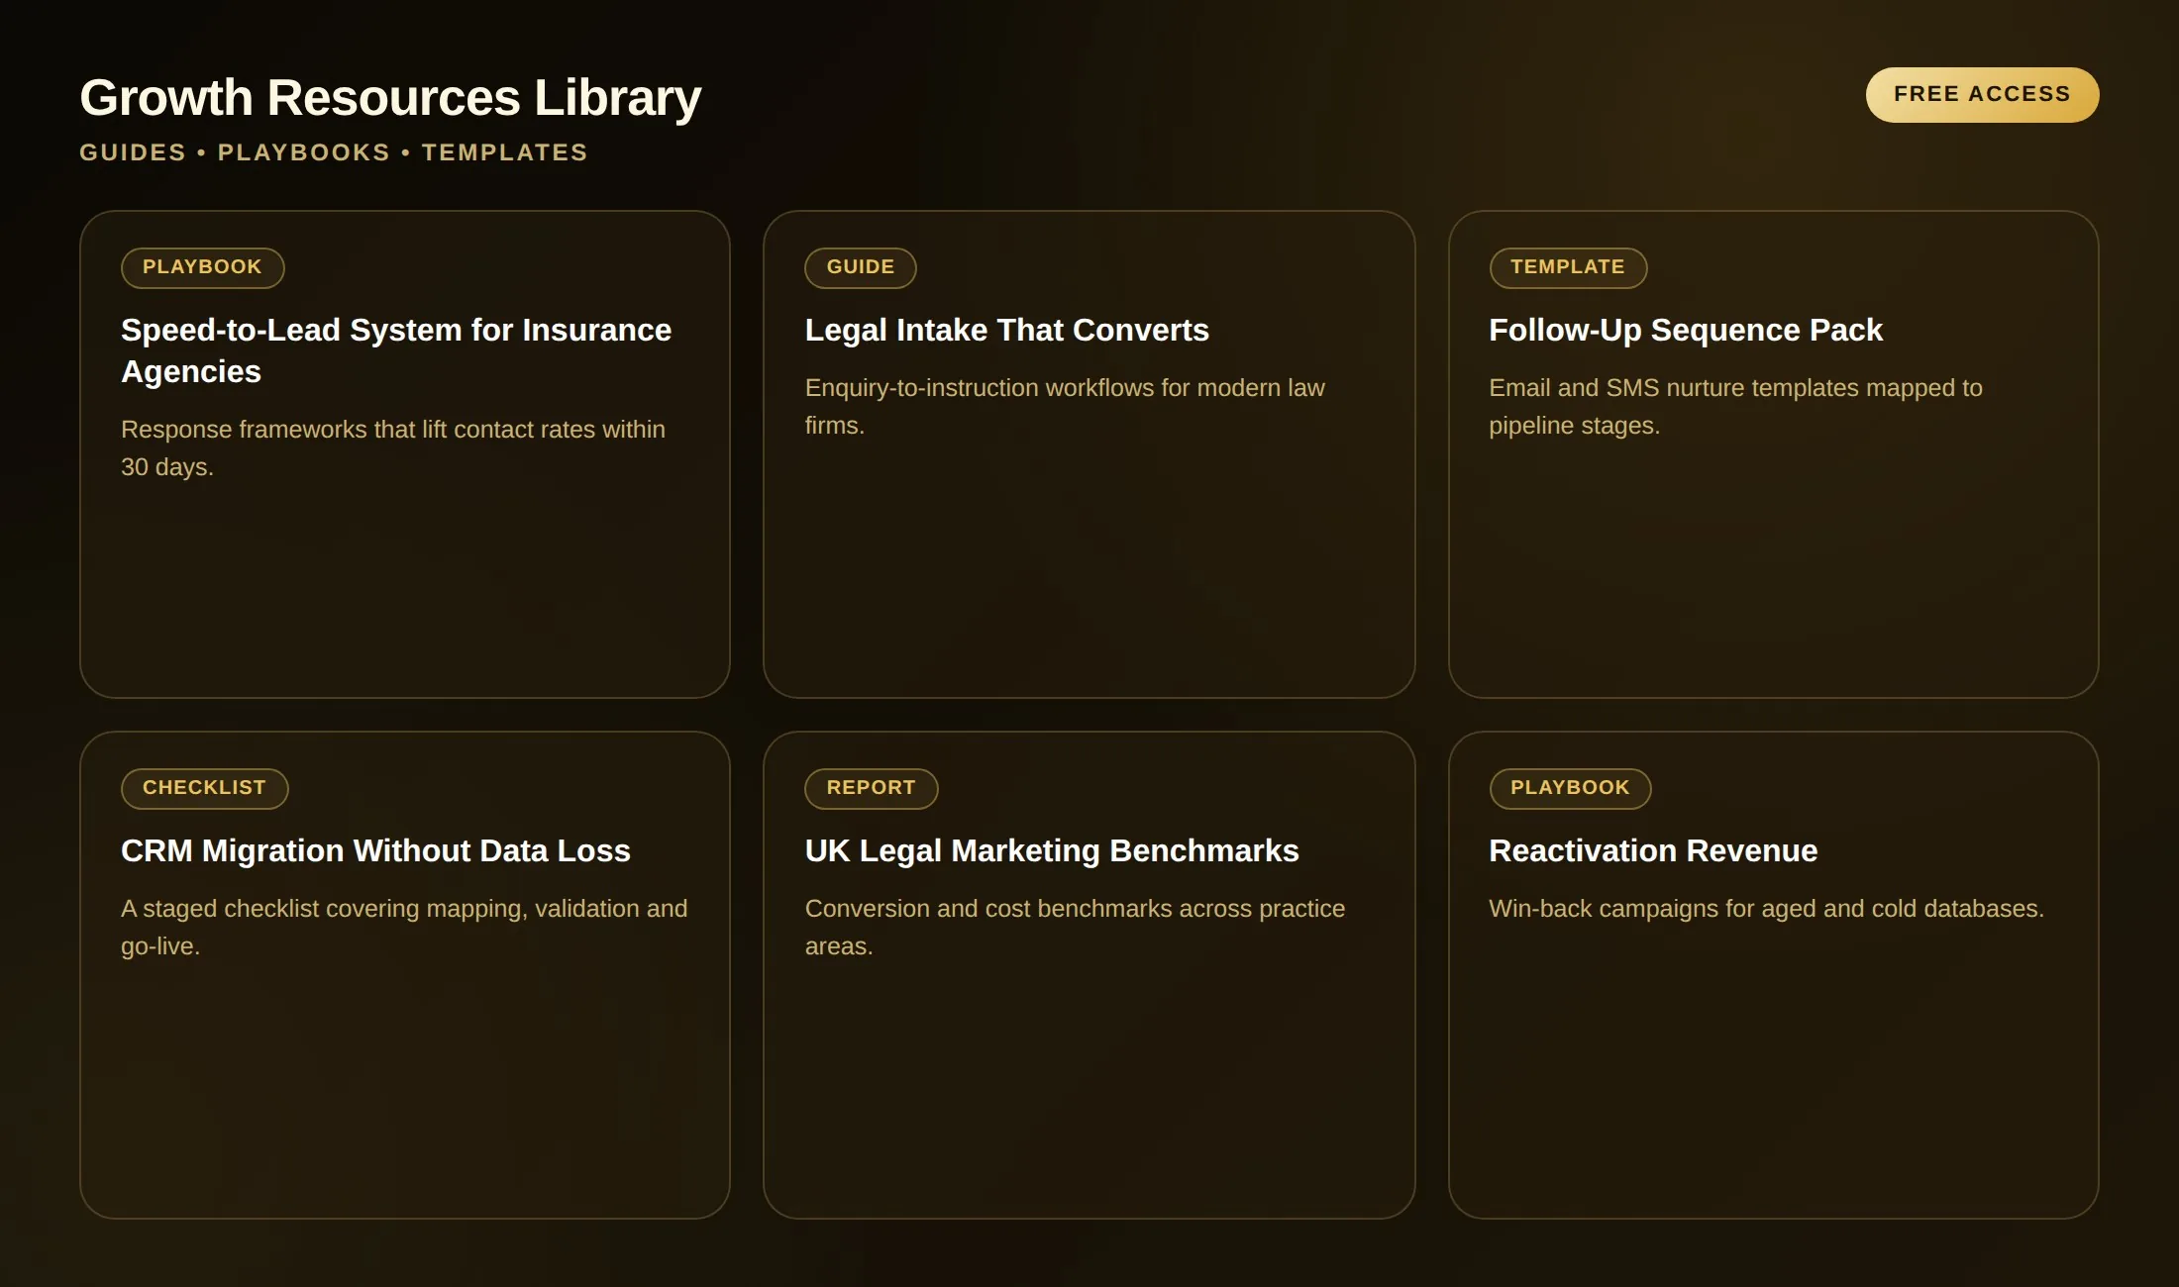
Task: Open the Reactivation Revenue card
Action: coord(1773,975)
